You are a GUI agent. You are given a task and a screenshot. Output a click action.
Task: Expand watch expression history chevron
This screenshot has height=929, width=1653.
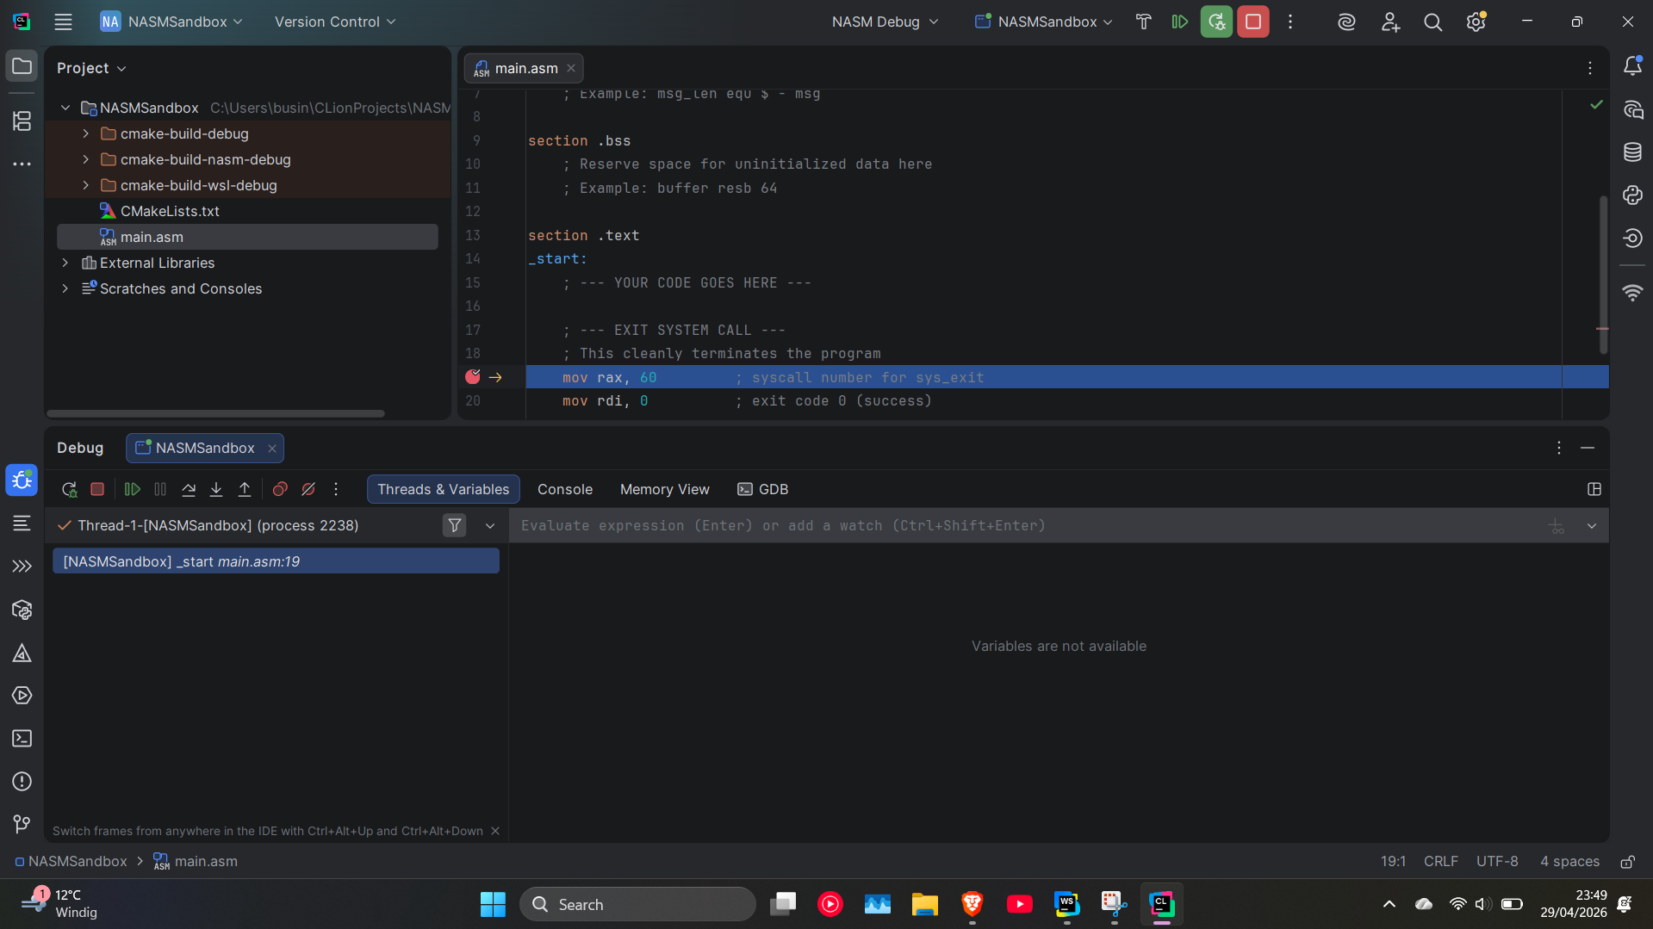coord(1591,525)
